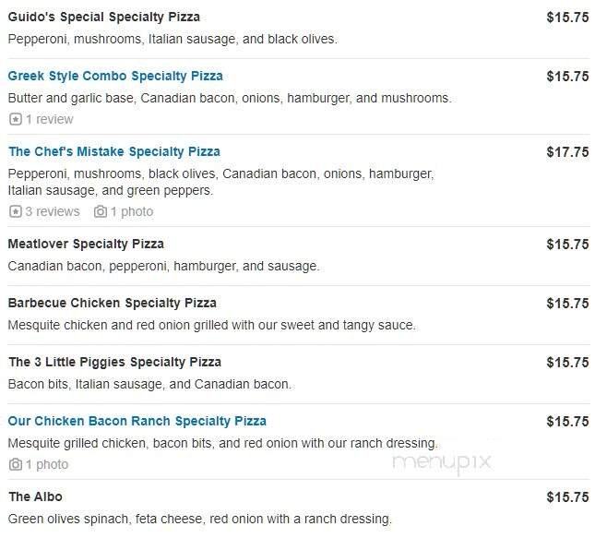Image resolution: width=607 pixels, height=538 pixels.
Task: Click Meatlover pizza ingredients description
Action: [x=163, y=266]
